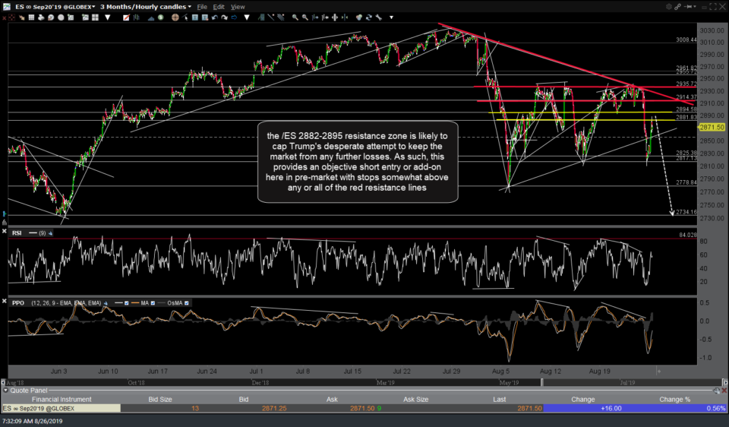Image resolution: width=729 pixels, height=427 pixels.
Task: Select the first text annotation tool
Action: [195, 17]
